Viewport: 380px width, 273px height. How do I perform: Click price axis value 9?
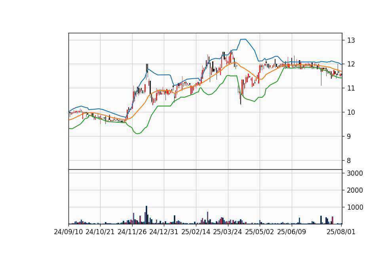coord(349,136)
